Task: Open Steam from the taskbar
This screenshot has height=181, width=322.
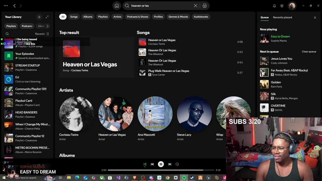Action: click(192, 178)
